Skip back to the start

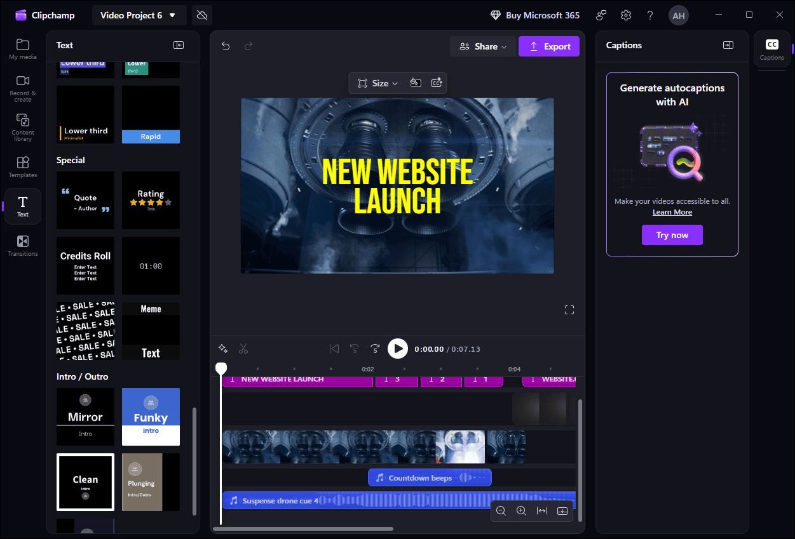[x=334, y=348]
